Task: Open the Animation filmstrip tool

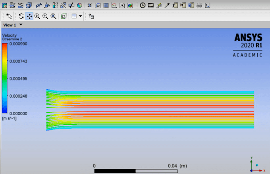Action: (150, 5)
